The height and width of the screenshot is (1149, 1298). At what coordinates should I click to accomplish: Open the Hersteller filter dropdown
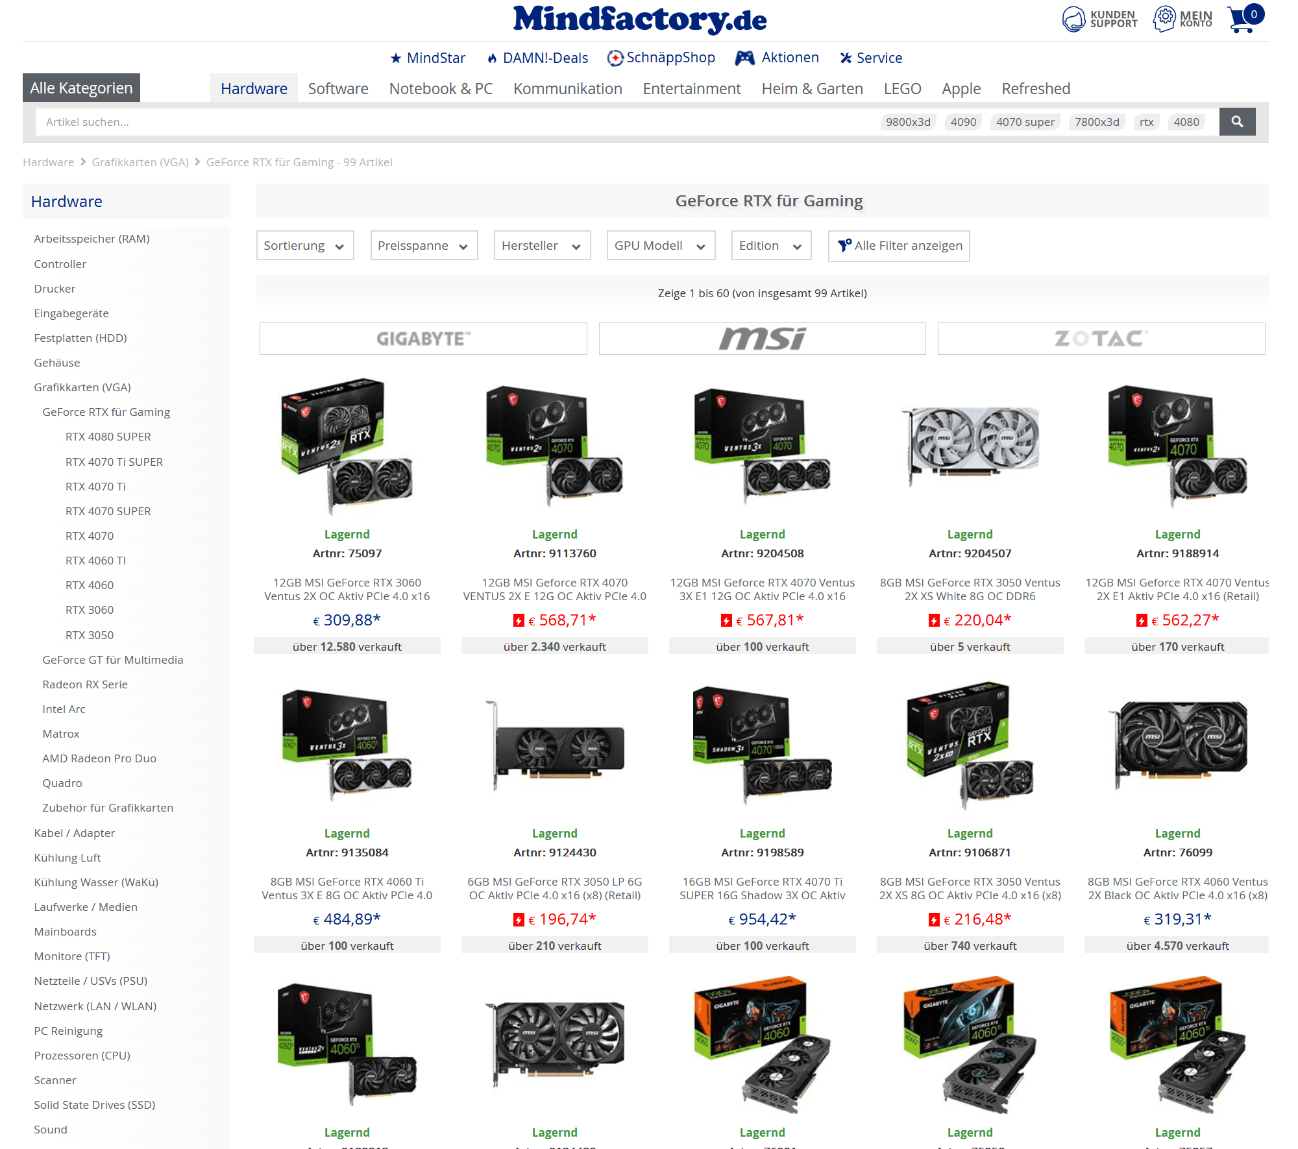pos(541,246)
